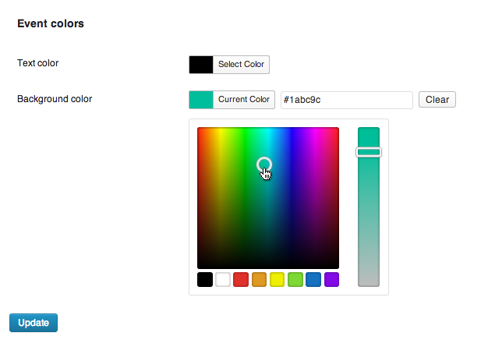488x347 pixels.
Task: Pick the white palette swatch
Action: (x=223, y=279)
